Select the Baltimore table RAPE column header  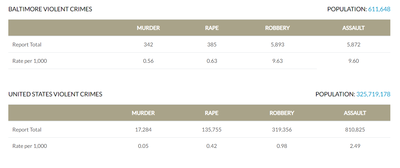(x=212, y=28)
